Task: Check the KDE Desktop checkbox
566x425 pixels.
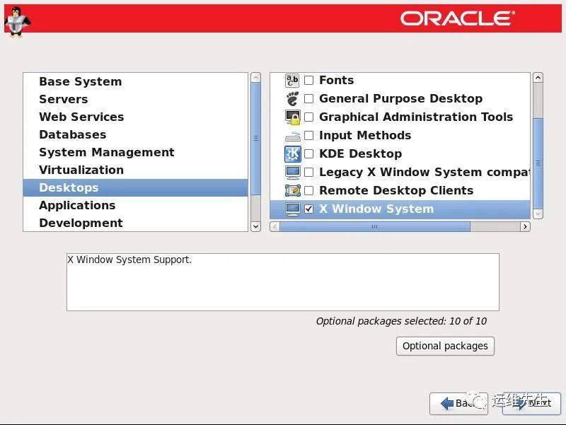Action: coord(308,153)
